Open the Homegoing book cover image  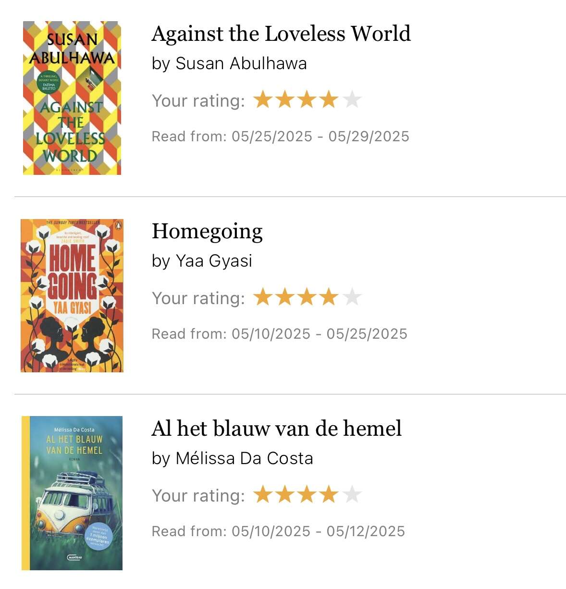[72, 295]
